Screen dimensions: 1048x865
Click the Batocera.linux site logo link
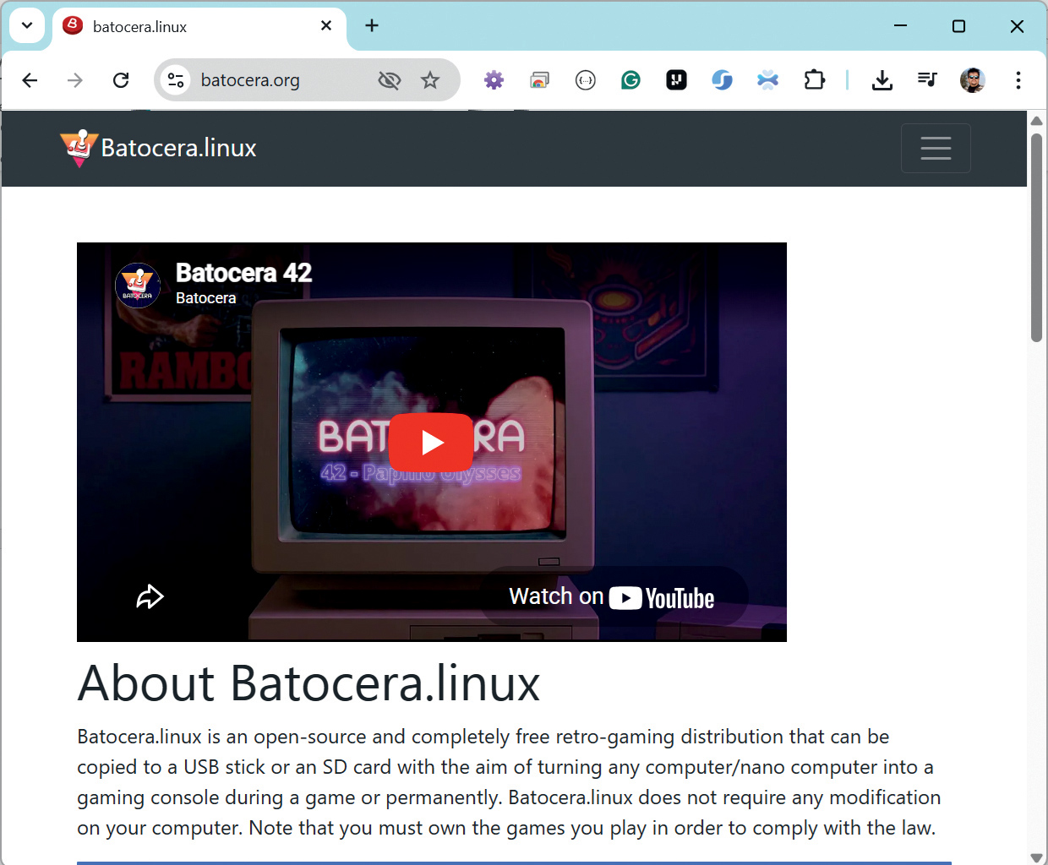(x=158, y=148)
